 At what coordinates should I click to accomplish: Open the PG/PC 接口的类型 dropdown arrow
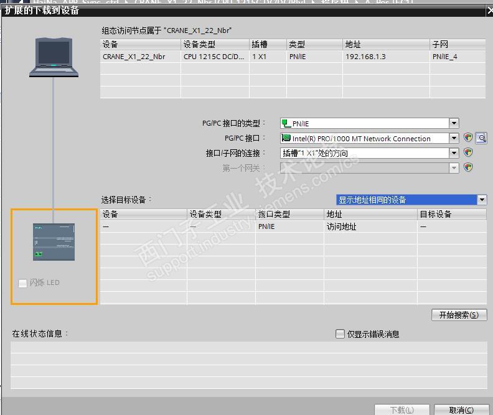(x=454, y=123)
